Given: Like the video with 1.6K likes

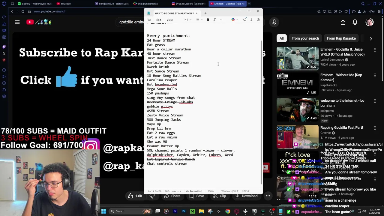Looking at the screenshot, I should point(135,196).
